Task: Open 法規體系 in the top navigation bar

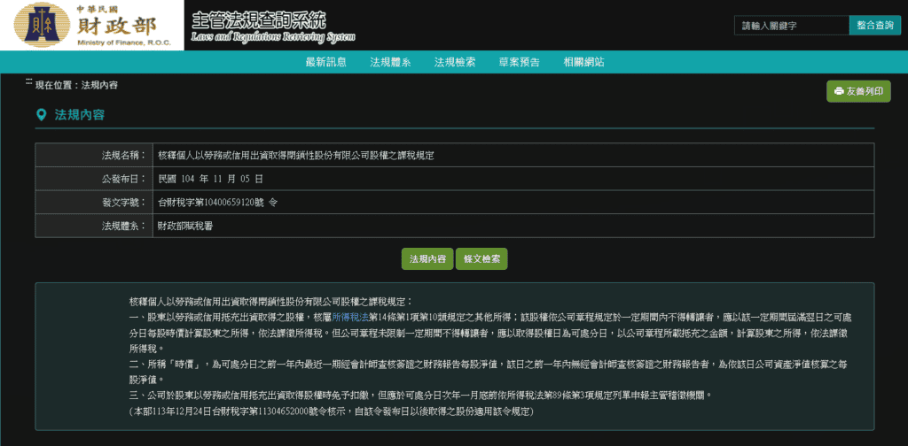Action: click(x=390, y=62)
